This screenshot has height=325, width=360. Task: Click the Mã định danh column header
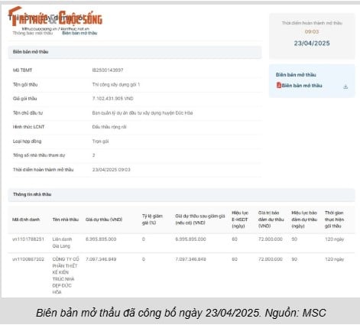coord(26,219)
